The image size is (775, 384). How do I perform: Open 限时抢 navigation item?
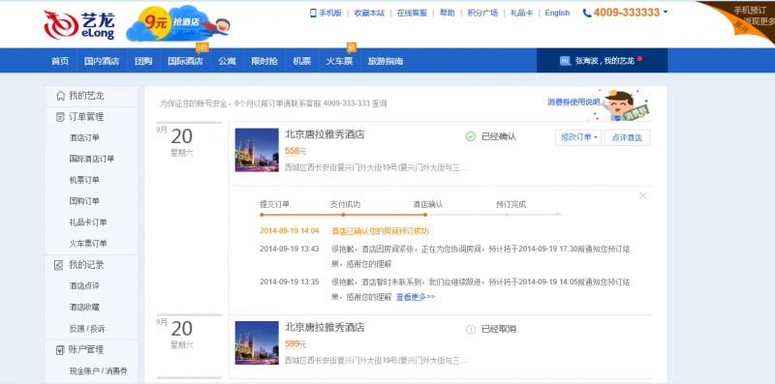tap(264, 61)
